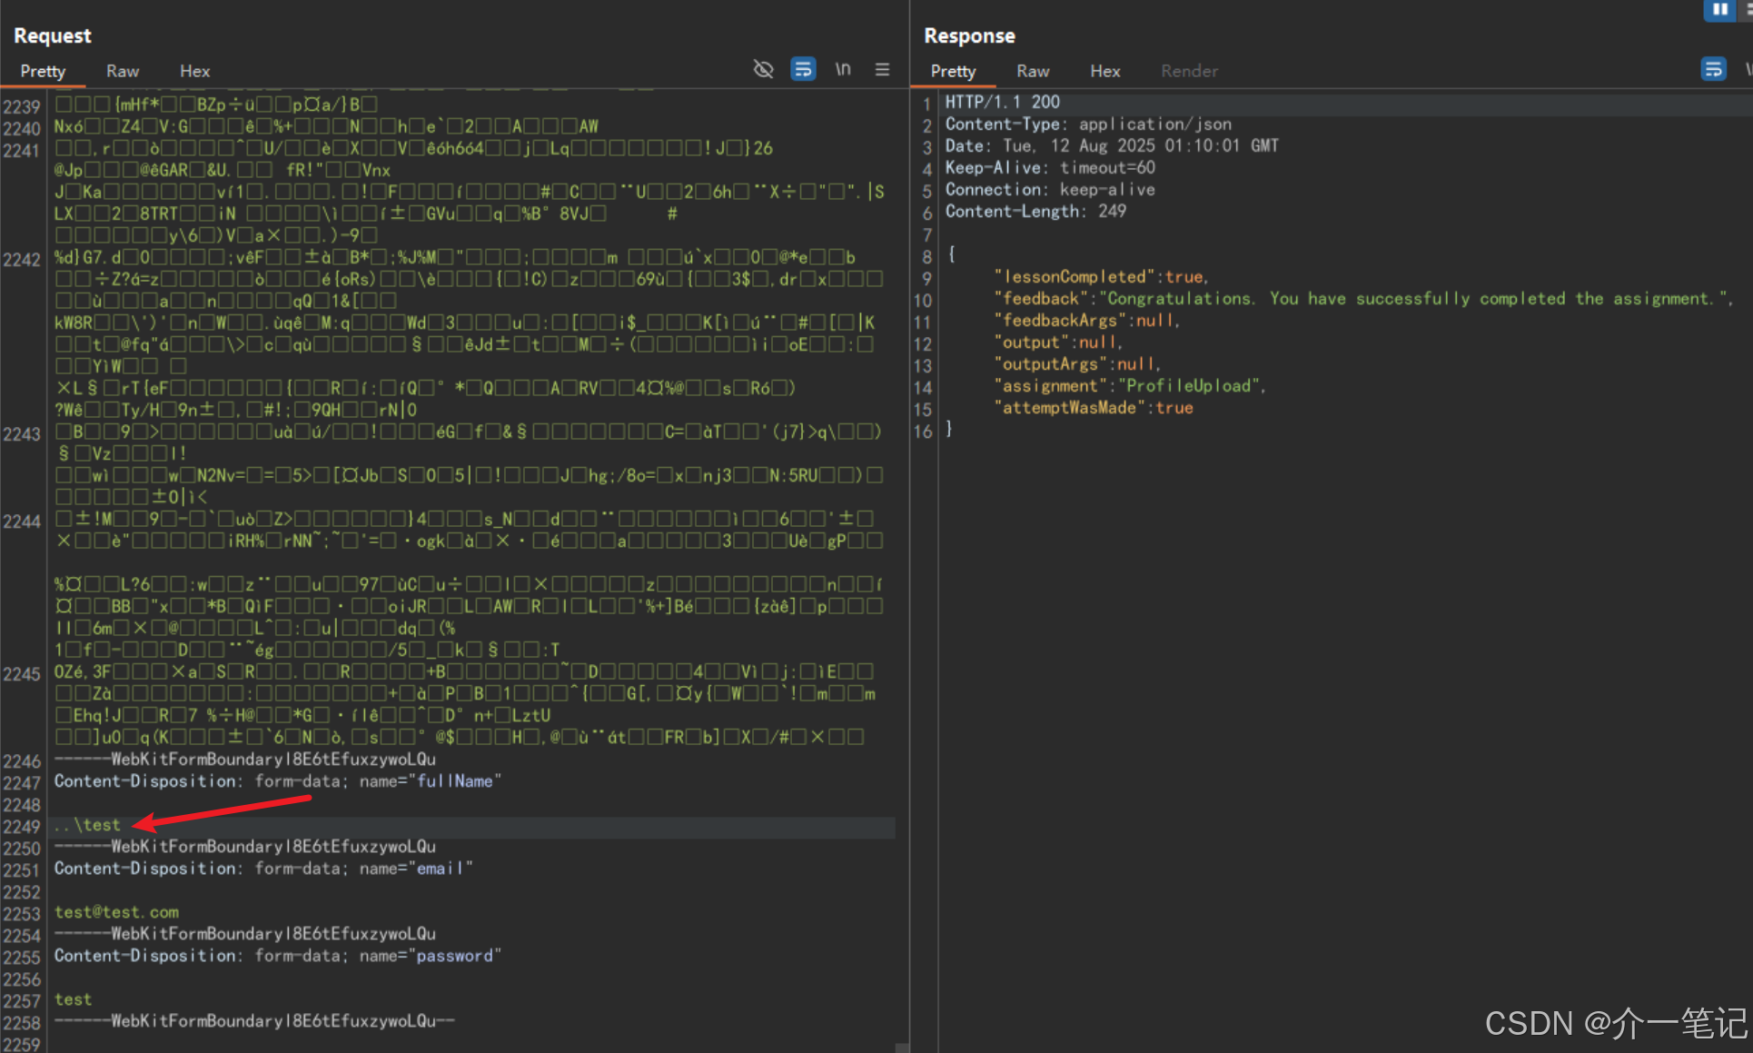
Task: Click password value 'test' on line 2257
Action: tap(73, 999)
